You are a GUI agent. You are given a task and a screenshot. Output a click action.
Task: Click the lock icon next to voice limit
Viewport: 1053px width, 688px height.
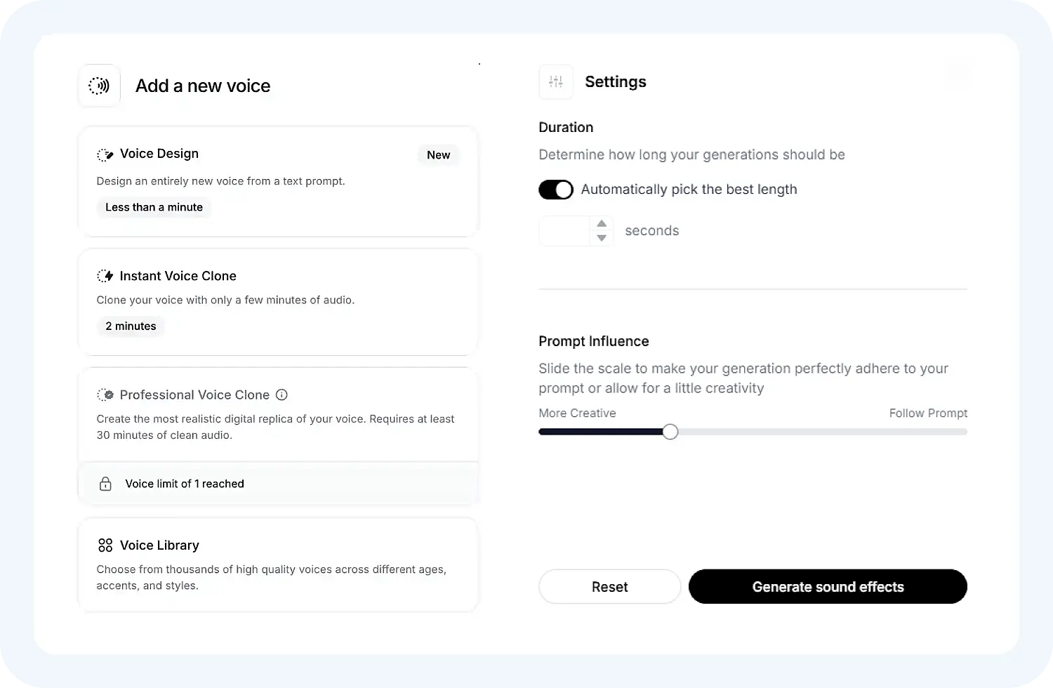[x=105, y=484]
